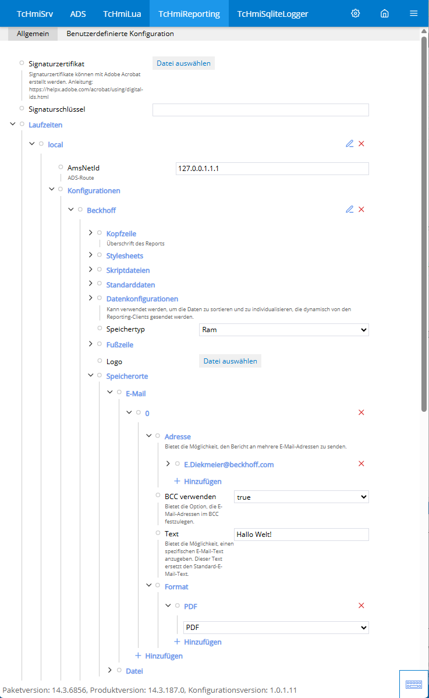Switch to the TcHmiSqliteLogger tab
The image size is (429, 698).
coord(272,13)
